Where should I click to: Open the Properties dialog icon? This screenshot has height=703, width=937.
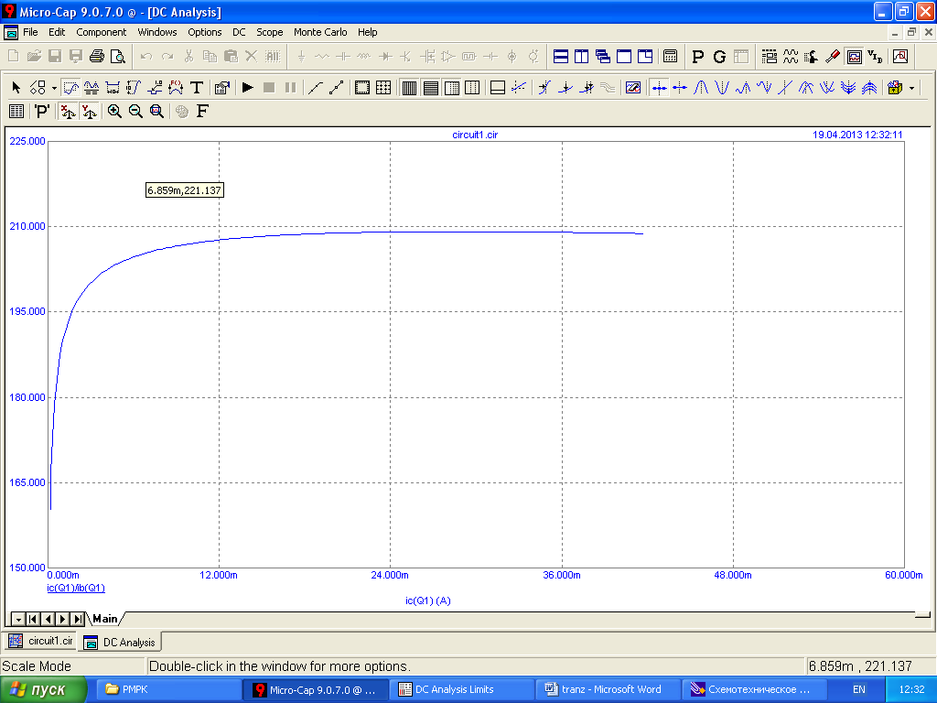[221, 88]
